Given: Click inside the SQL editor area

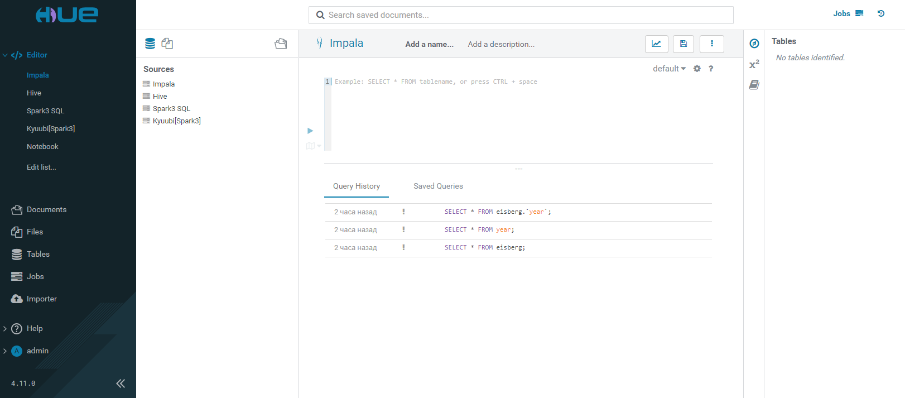Looking at the screenshot, I should [x=522, y=114].
